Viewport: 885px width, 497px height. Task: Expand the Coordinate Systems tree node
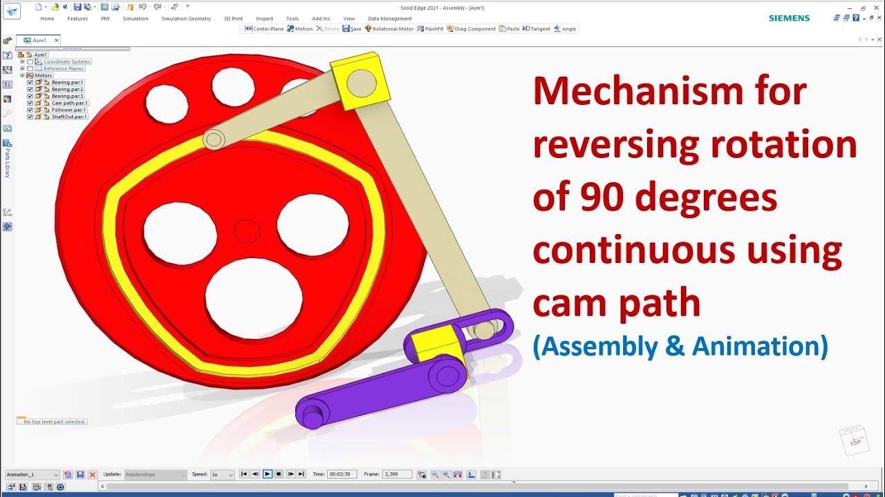coord(22,61)
